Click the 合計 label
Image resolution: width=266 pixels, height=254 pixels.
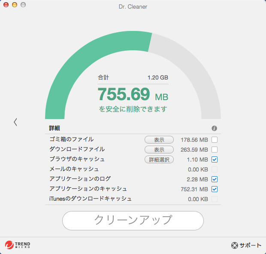pos(103,77)
